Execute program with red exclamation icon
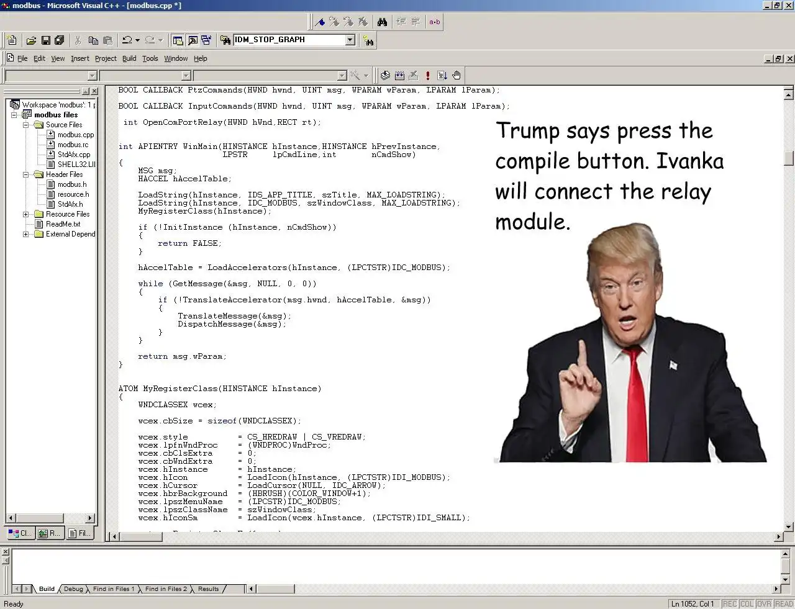Image resolution: width=795 pixels, height=609 pixels. [428, 76]
